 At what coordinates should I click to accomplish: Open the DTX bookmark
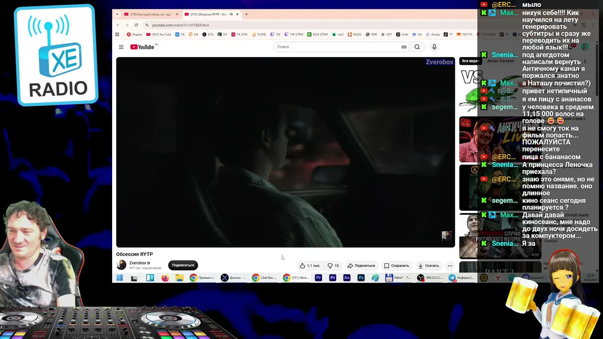pyautogui.click(x=208, y=34)
